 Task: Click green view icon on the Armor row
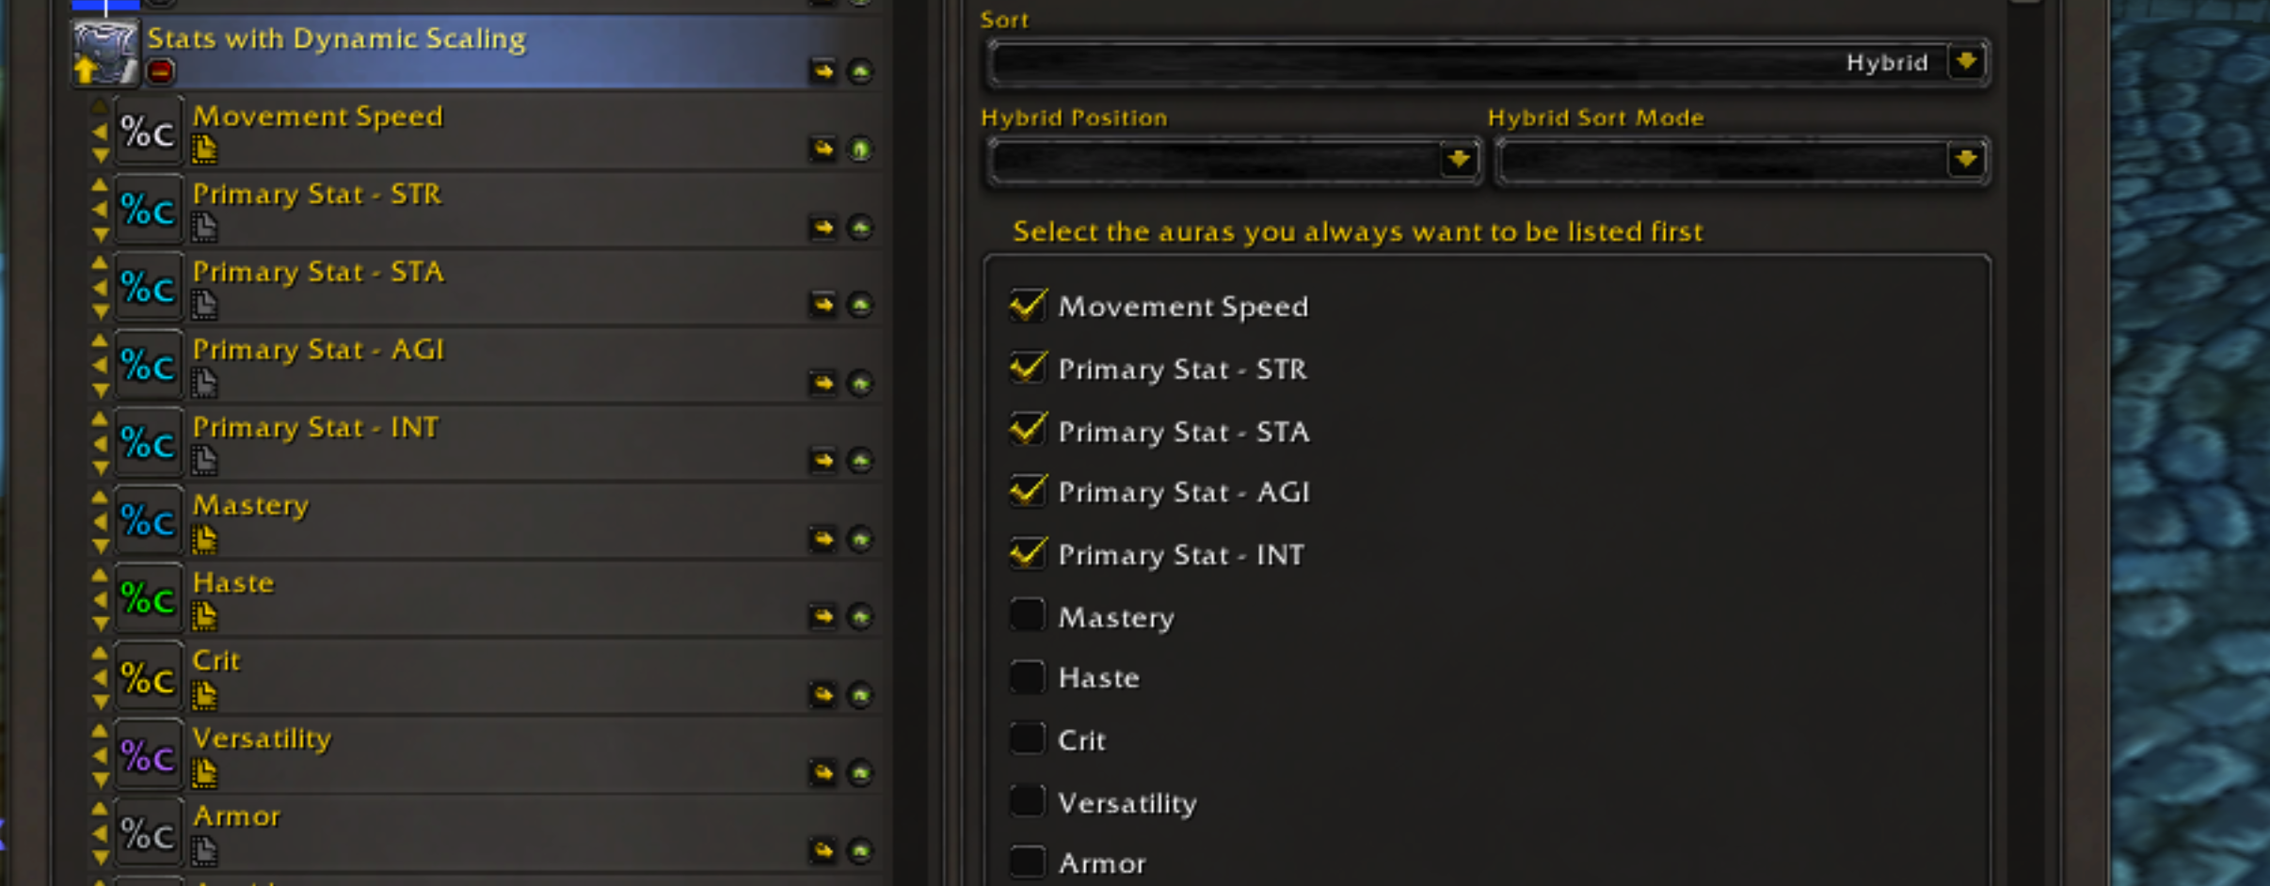[860, 851]
